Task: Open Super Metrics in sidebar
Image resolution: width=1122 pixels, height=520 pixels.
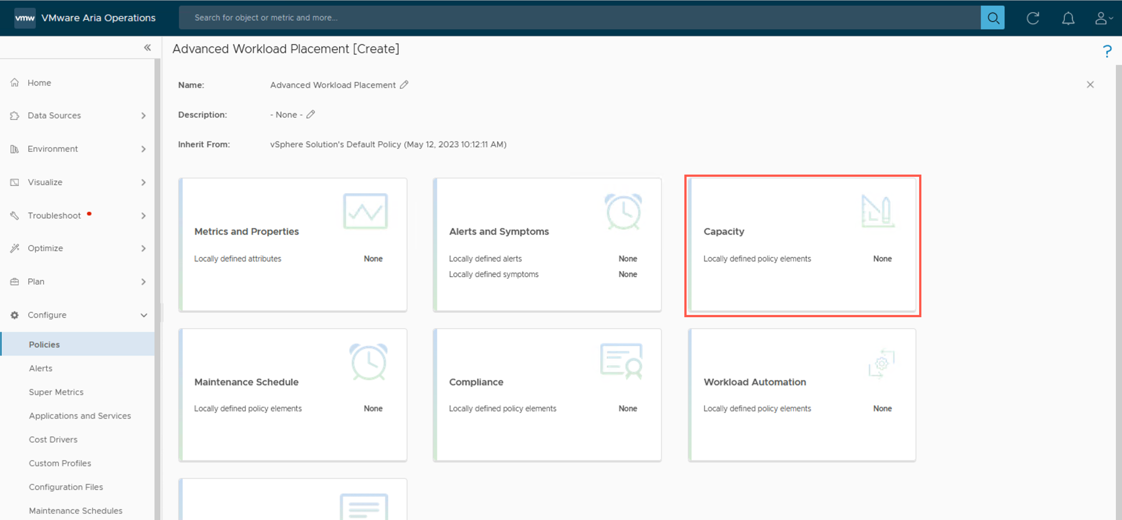Action: point(56,392)
